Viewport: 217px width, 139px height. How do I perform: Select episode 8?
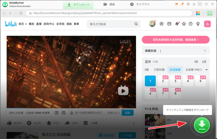(175, 93)
